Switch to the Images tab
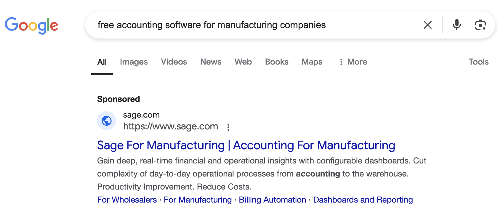 click(x=134, y=62)
